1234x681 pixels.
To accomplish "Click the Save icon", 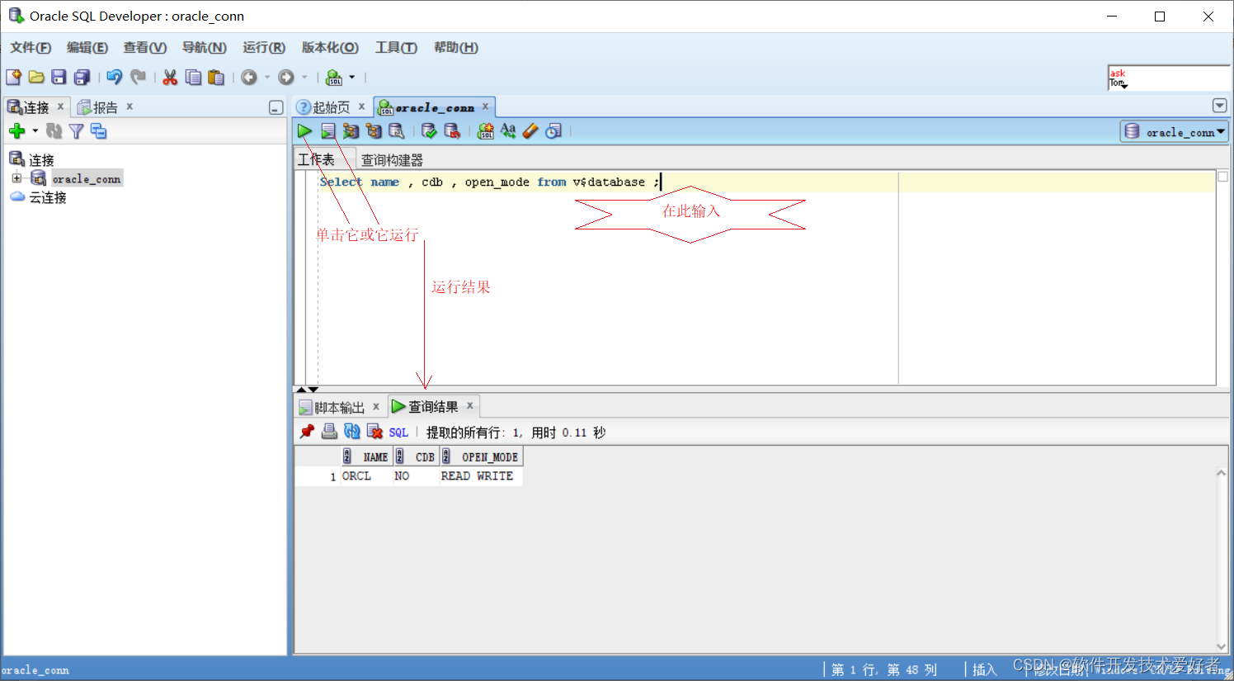I will coord(59,77).
